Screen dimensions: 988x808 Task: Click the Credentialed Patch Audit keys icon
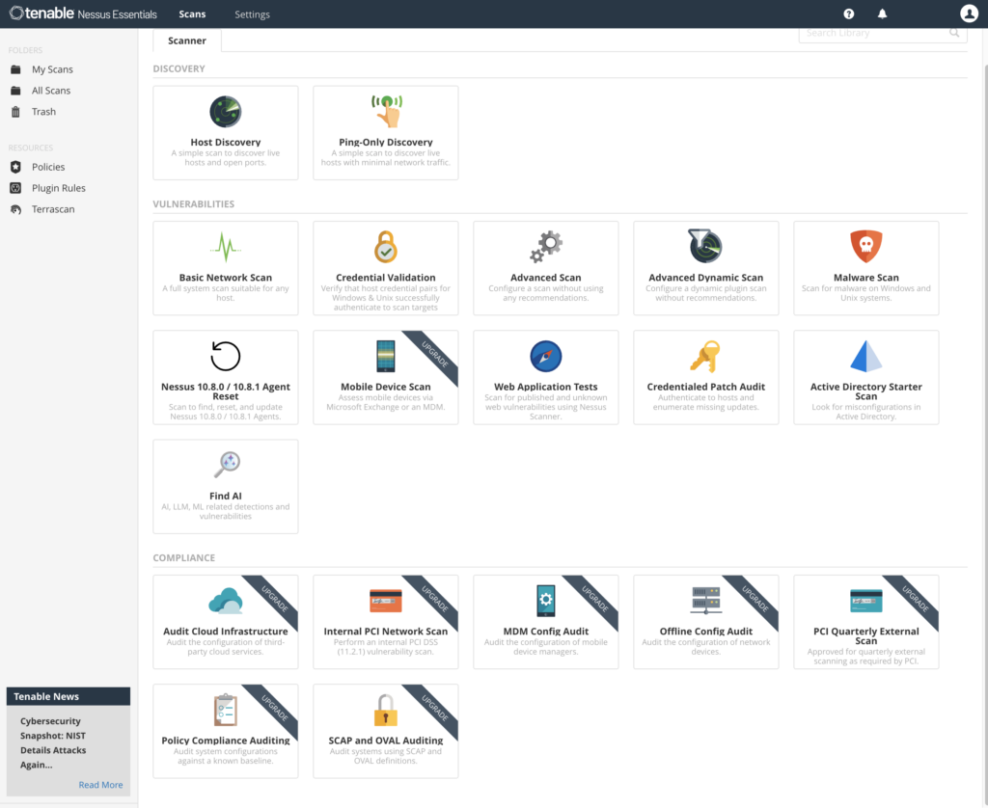705,357
